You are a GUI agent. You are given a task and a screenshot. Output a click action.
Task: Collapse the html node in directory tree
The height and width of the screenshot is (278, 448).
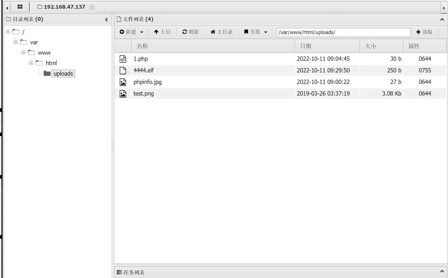(x=32, y=63)
